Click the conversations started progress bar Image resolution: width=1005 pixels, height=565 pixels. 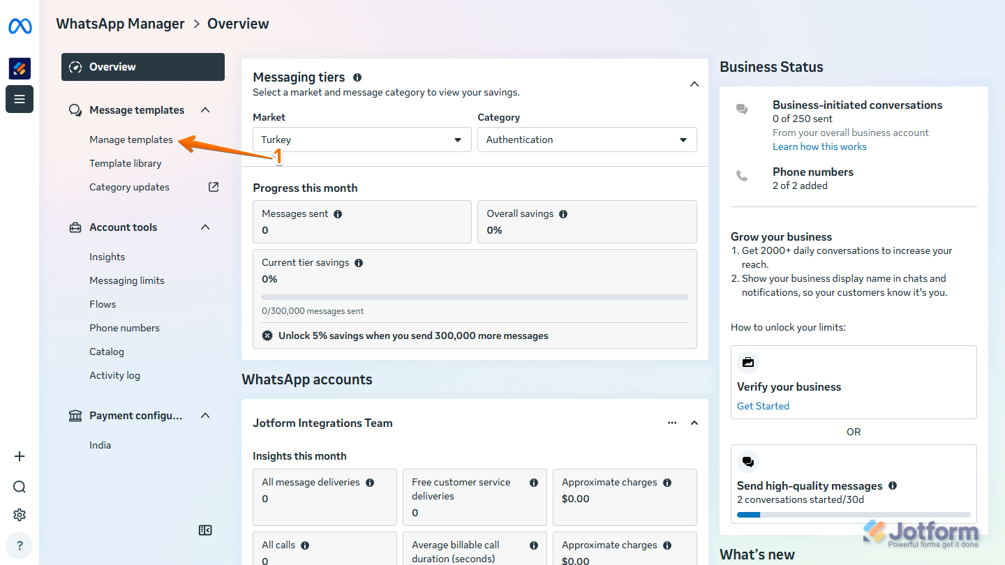(854, 515)
